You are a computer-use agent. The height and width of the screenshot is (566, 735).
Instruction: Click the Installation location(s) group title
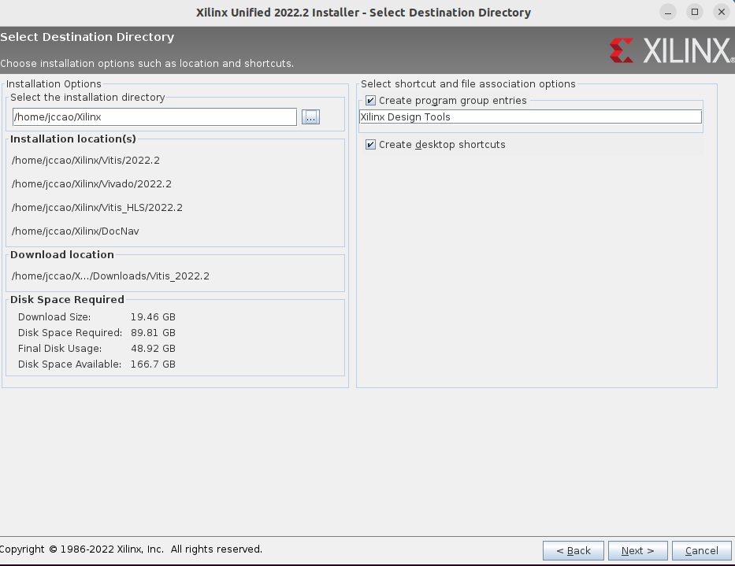pyautogui.click(x=73, y=139)
